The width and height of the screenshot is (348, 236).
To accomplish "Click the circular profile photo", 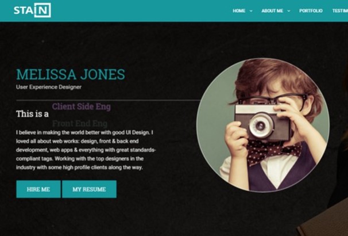I will [263, 125].
